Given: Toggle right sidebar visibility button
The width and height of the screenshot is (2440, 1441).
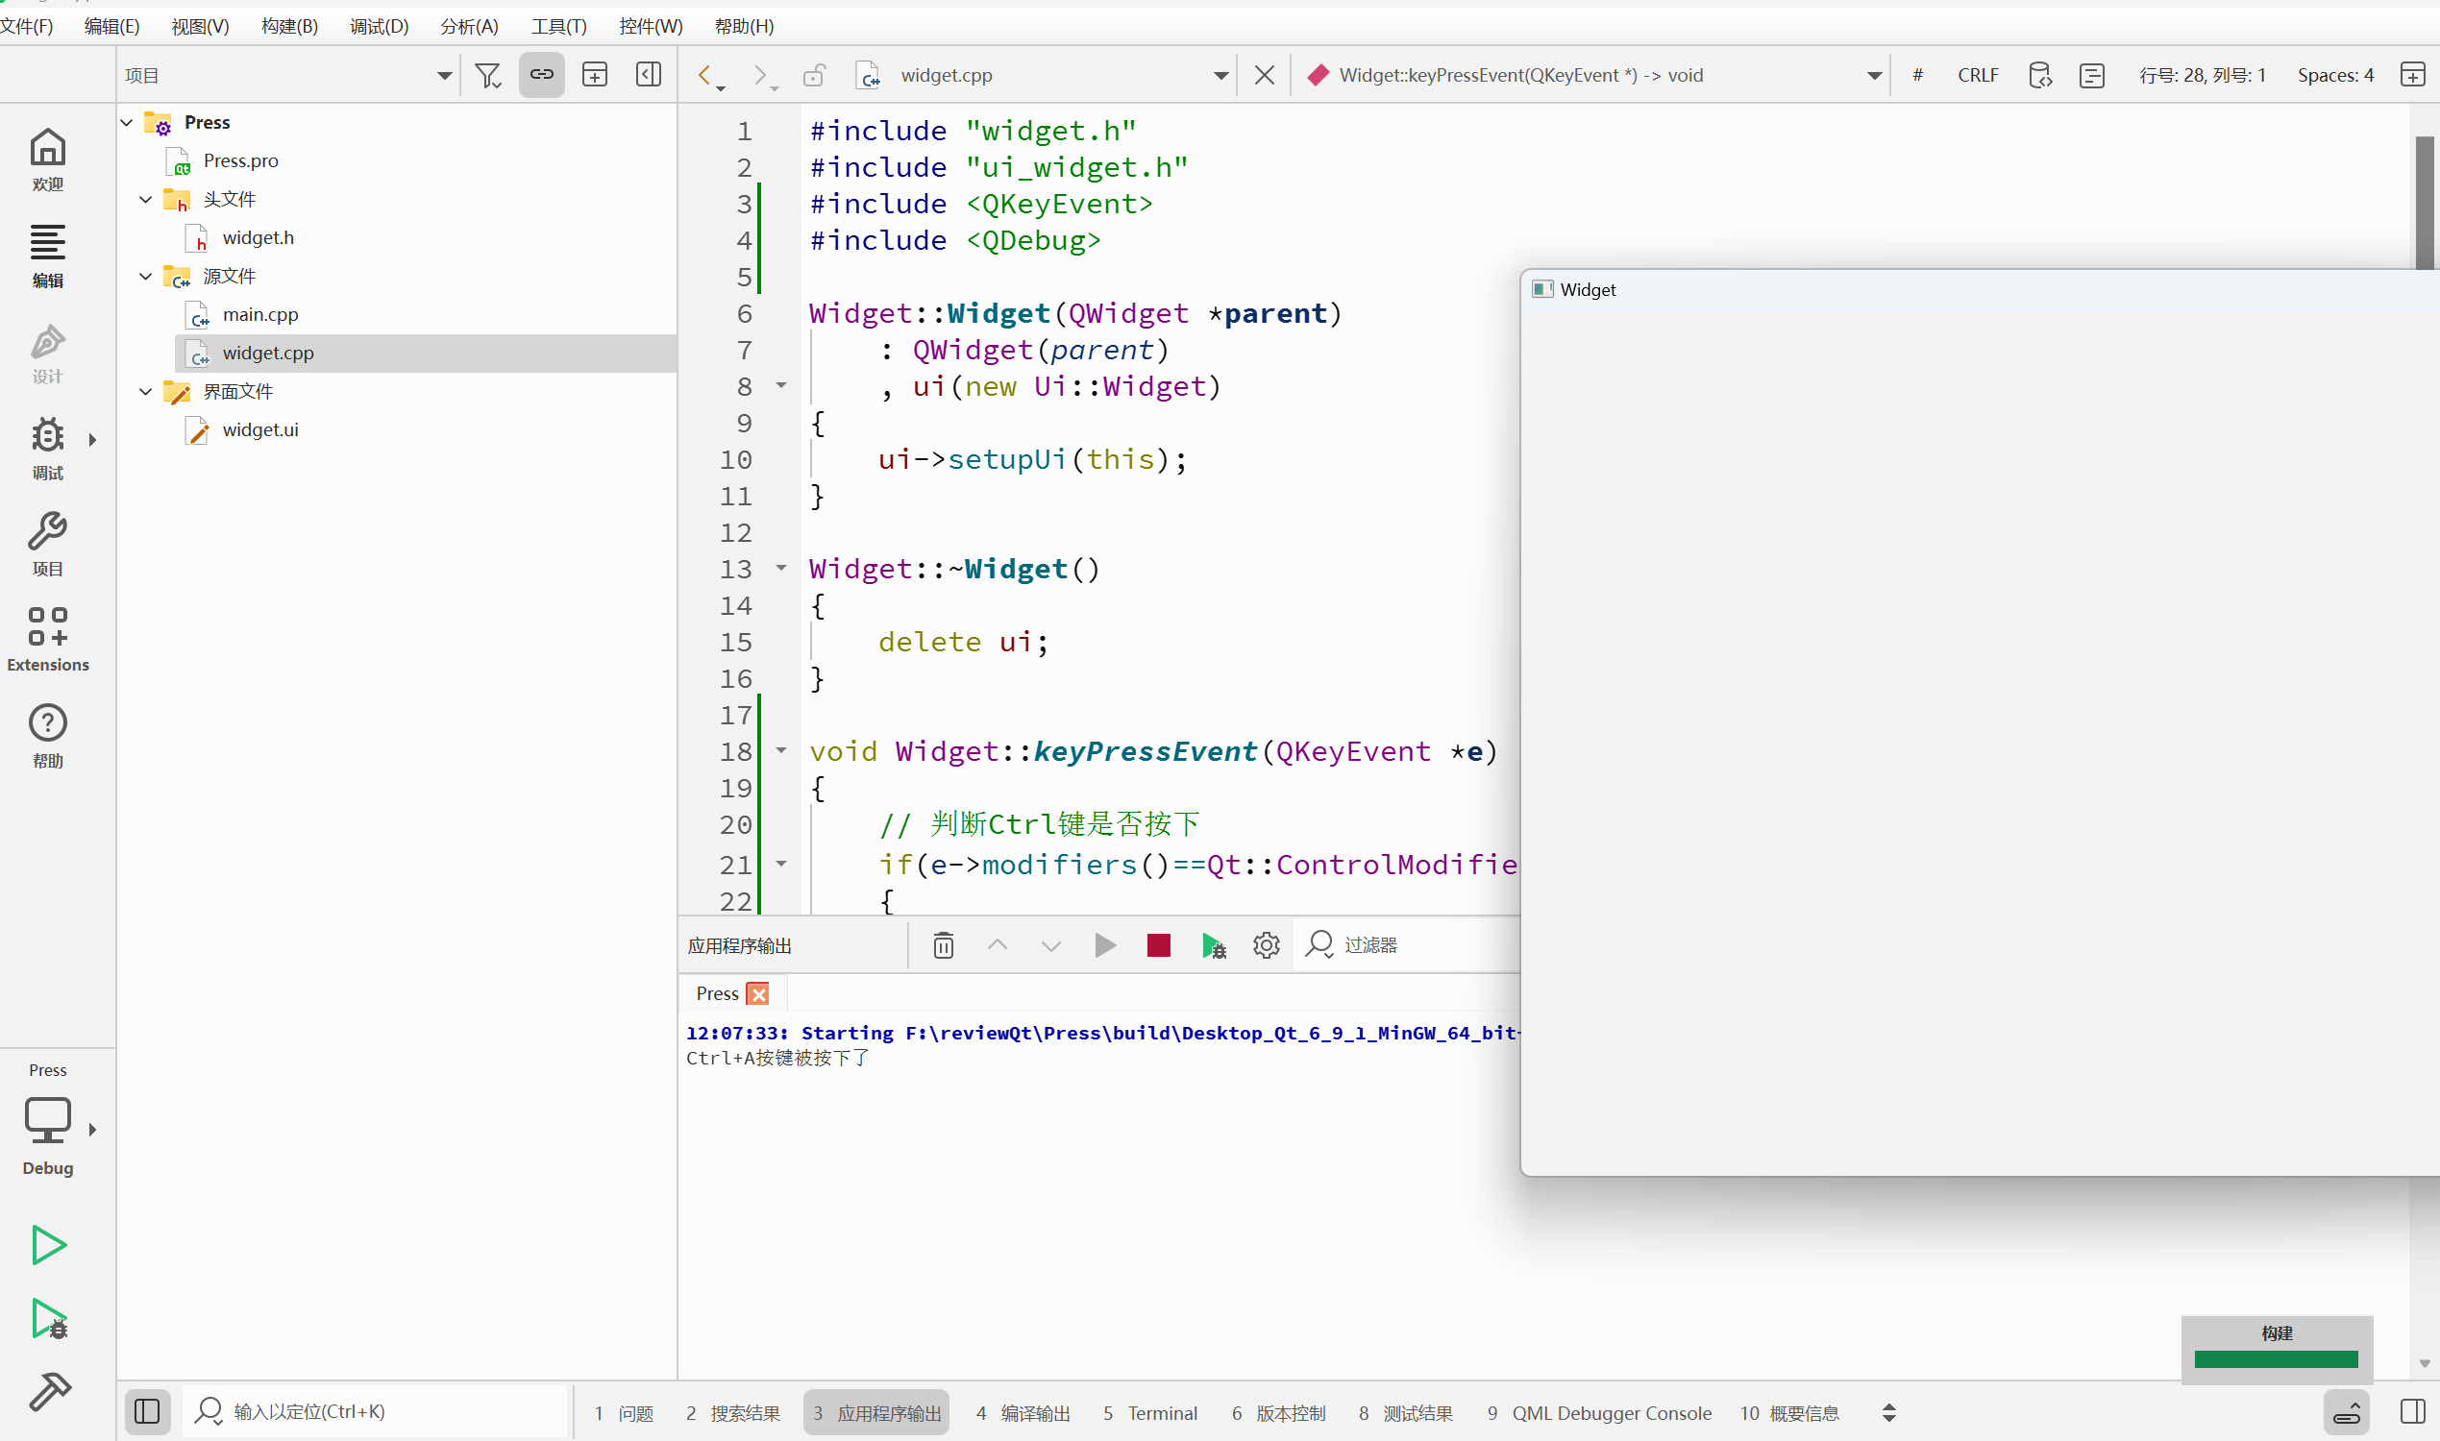Looking at the screenshot, I should click(2412, 1411).
